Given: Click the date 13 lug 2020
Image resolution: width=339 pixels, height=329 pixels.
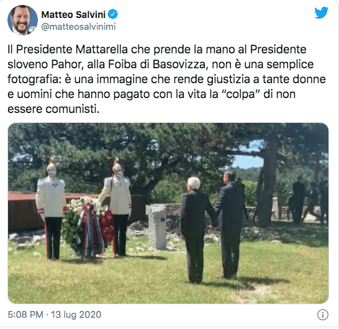Looking at the screenshot, I should click(x=76, y=315).
